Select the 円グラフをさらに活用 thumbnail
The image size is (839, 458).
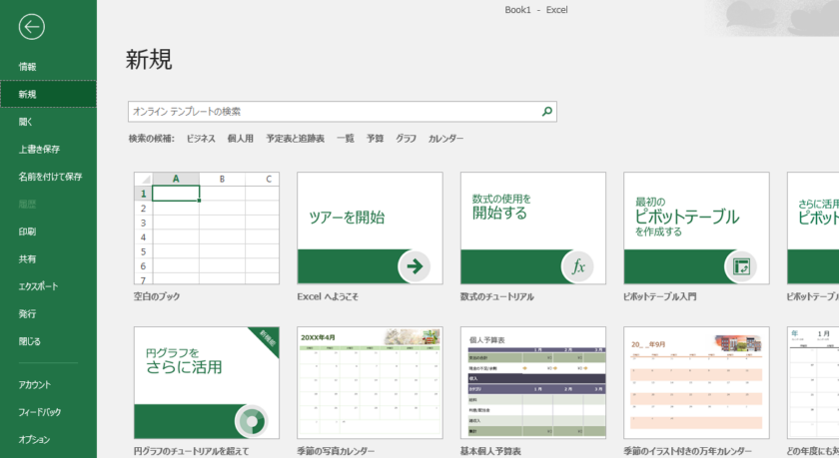[x=207, y=382]
